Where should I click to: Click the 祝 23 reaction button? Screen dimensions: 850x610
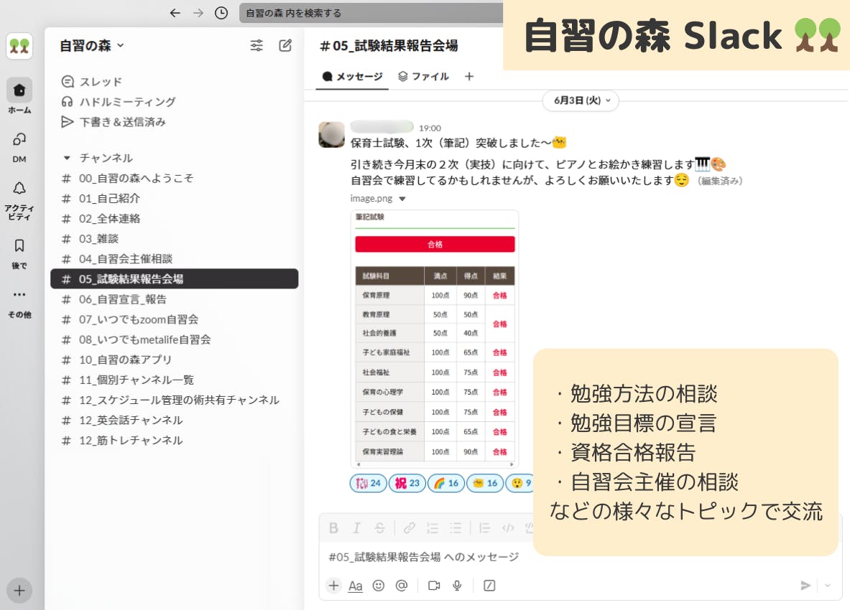tap(407, 483)
